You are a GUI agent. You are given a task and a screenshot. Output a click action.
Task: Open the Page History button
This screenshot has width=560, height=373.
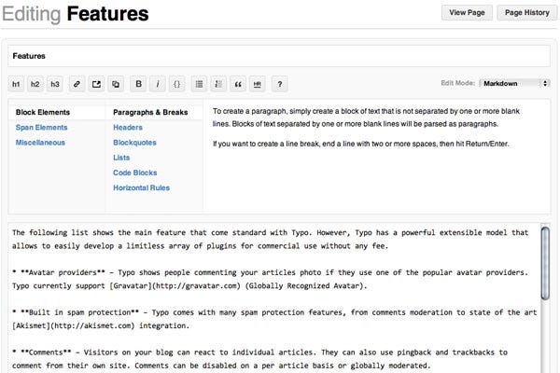click(526, 12)
